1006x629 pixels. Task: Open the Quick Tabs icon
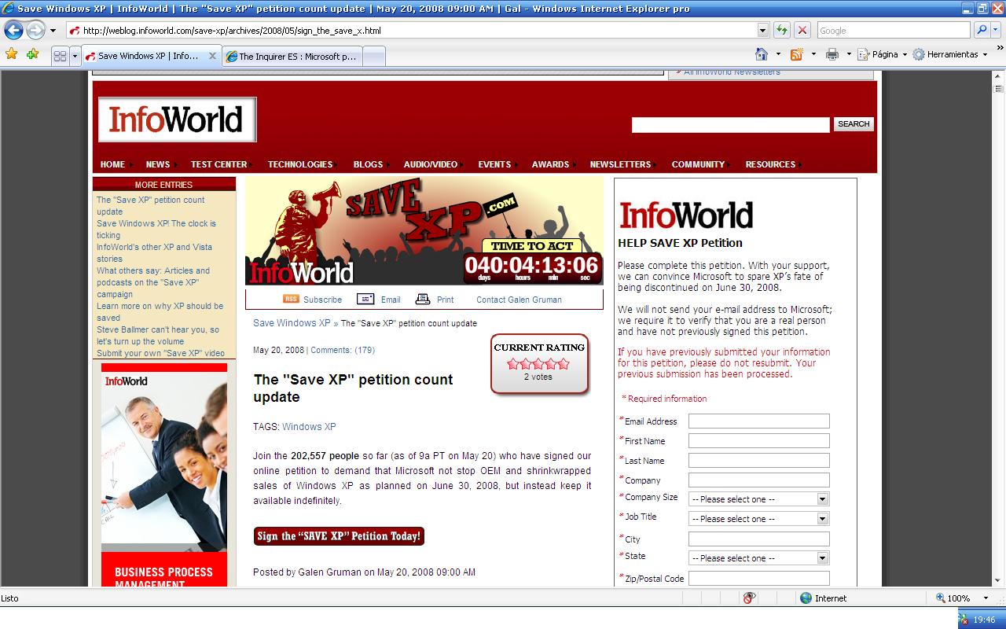pyautogui.click(x=60, y=56)
